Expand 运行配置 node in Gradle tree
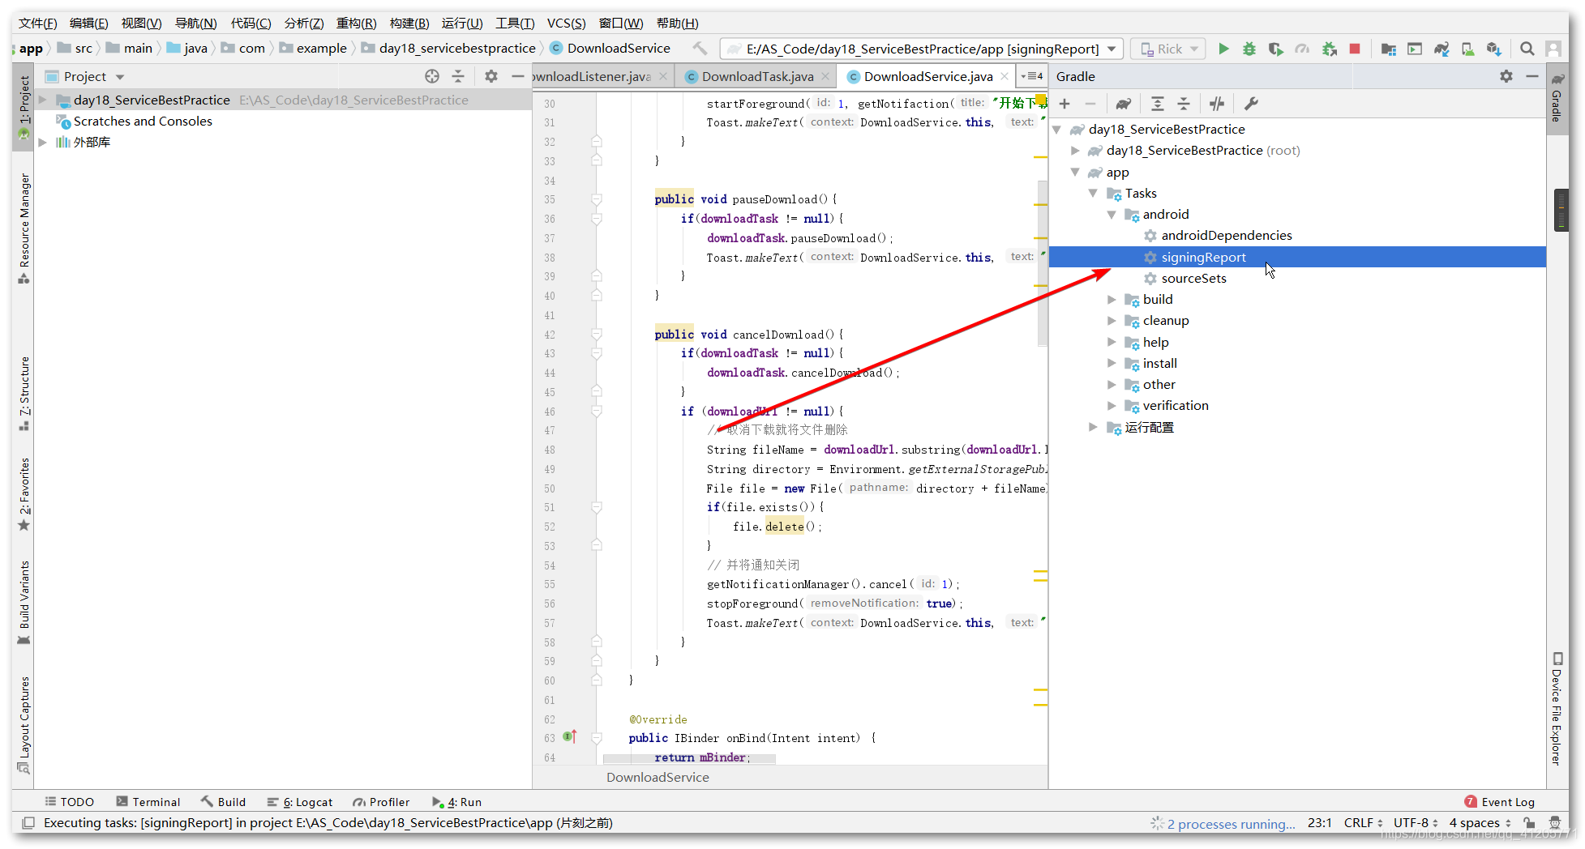Image resolution: width=1585 pixels, height=849 pixels. [x=1093, y=427]
